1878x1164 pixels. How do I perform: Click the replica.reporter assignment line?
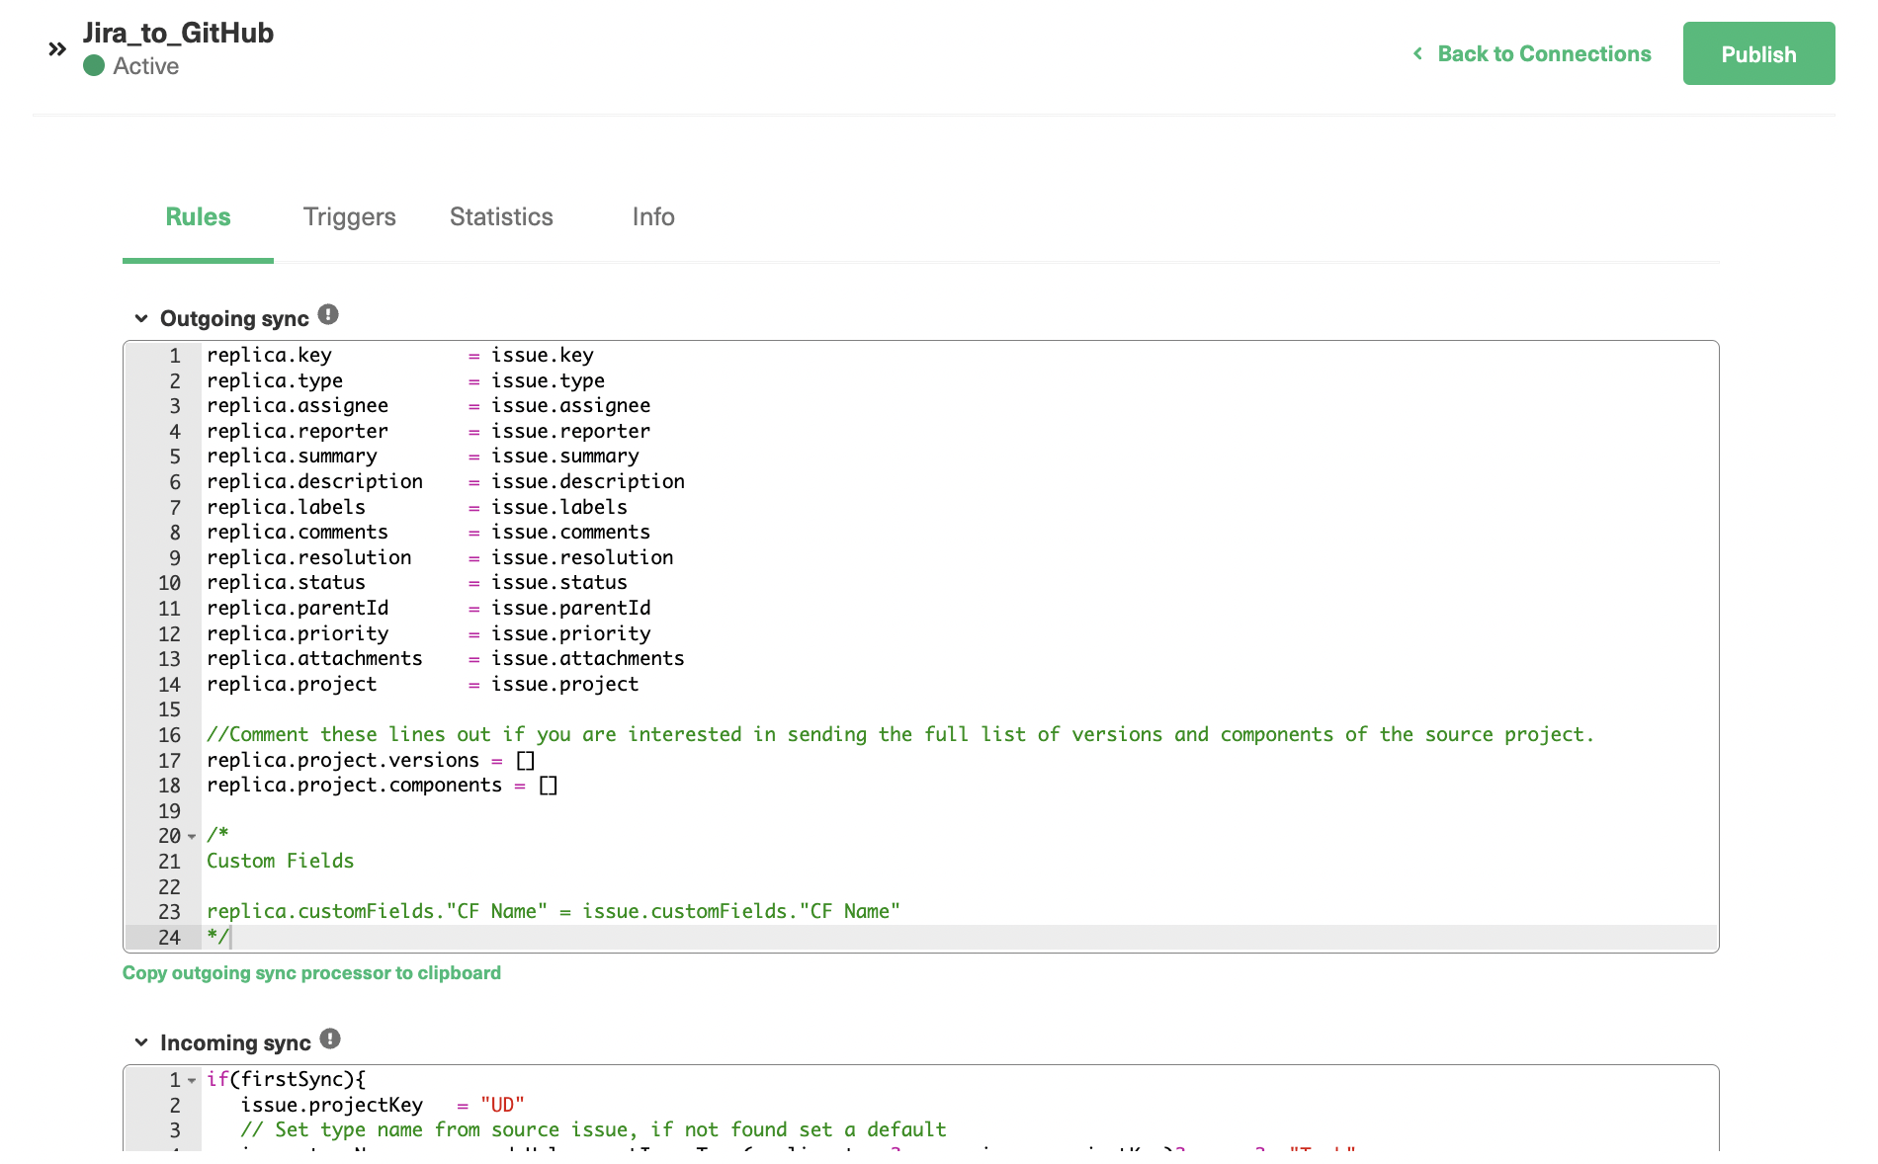(428, 431)
